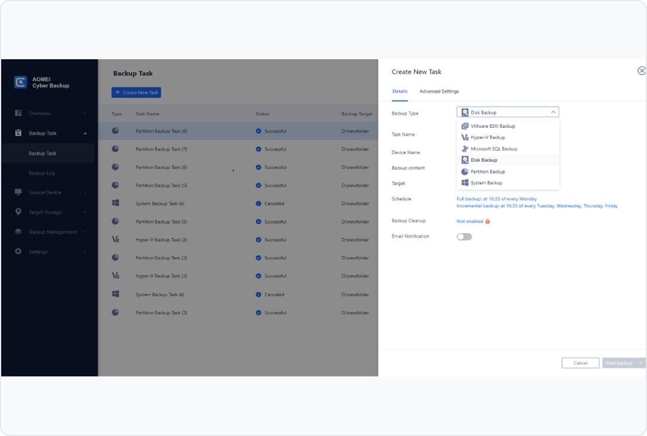Click the AOMEI Cyber Backup logo icon

pyautogui.click(x=21, y=82)
